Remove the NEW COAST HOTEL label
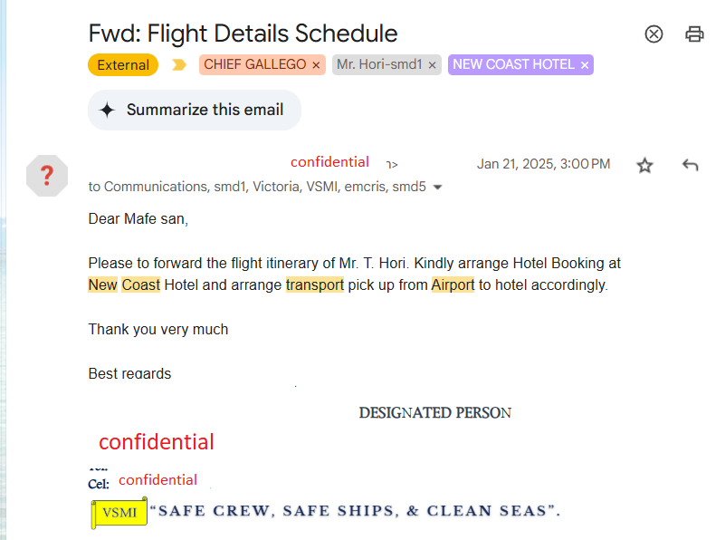The image size is (725, 540). pos(585,65)
